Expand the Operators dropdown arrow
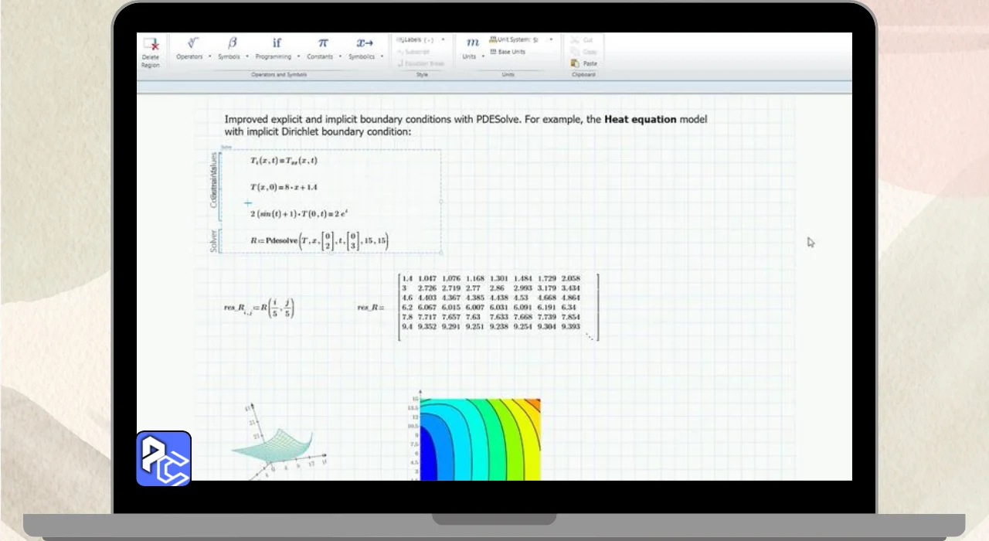Viewport: 989px width, 541px height. (x=209, y=56)
